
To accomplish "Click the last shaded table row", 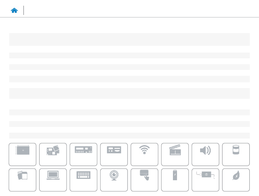I will (x=129, y=135).
